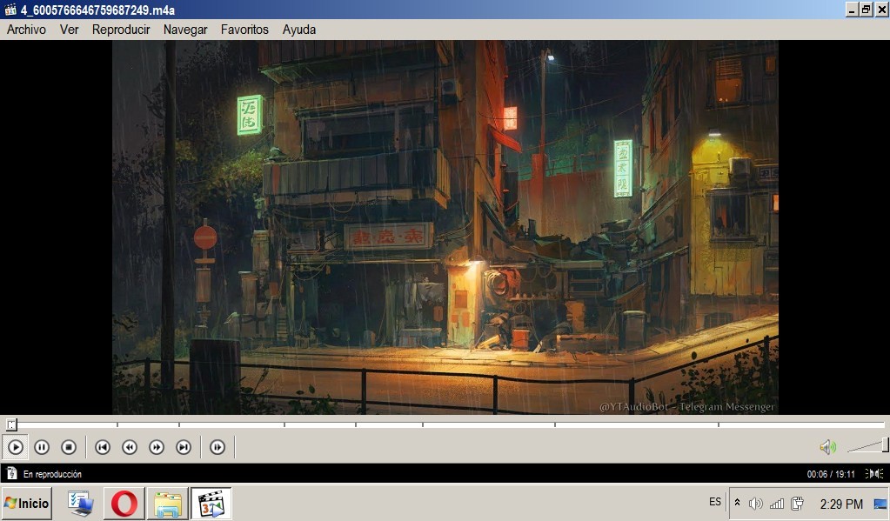890x521 pixels.
Task: Stop the playback
Action: [68, 447]
